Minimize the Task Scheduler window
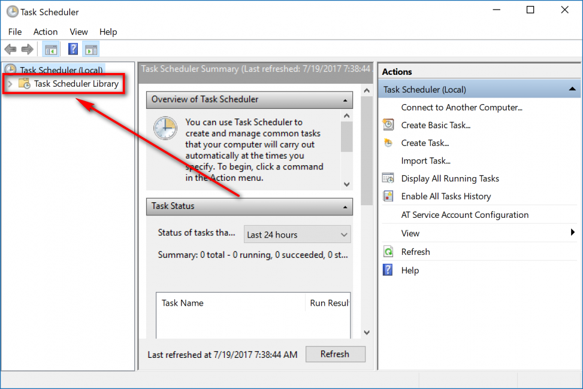 [496, 10]
